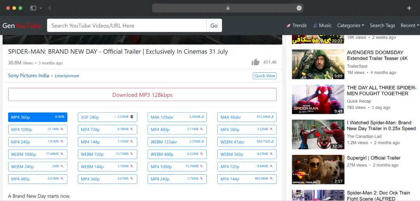Image resolution: width=420 pixels, height=201 pixels.
Task: Download M4A 129abr audio option
Action: pos(177,117)
